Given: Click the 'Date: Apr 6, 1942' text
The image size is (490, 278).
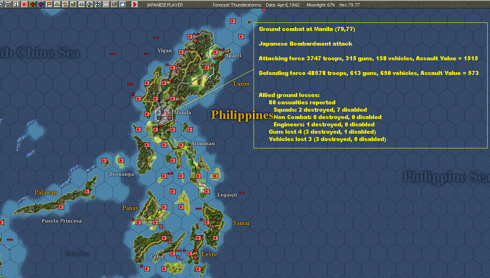Looking at the screenshot, I should click(282, 5).
